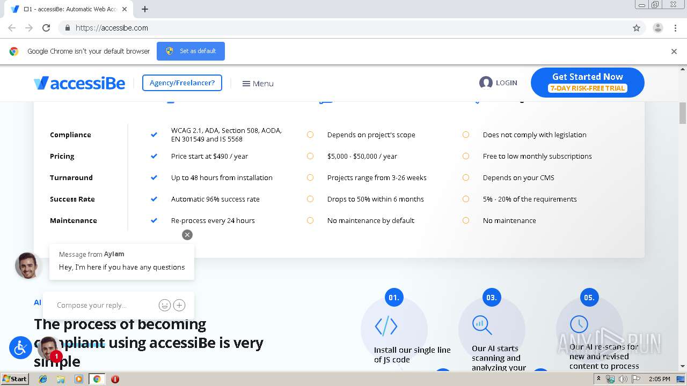Open a new browser tab
The image size is (687, 386).
pos(145,9)
